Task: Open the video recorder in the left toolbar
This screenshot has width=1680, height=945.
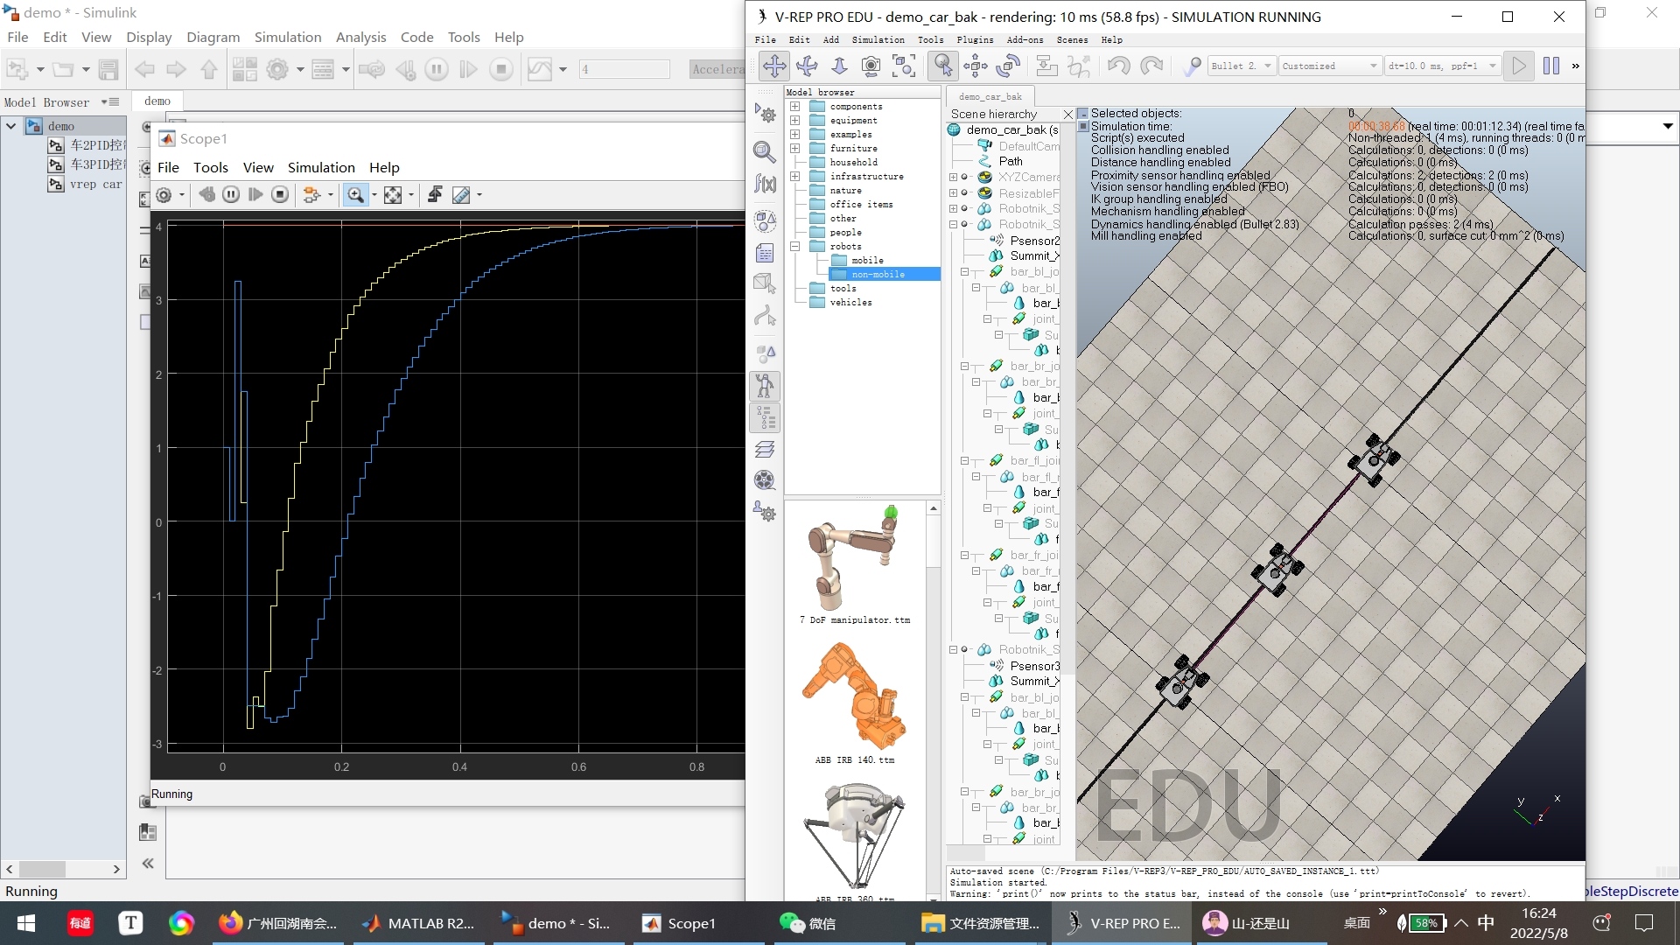Action: (766, 479)
